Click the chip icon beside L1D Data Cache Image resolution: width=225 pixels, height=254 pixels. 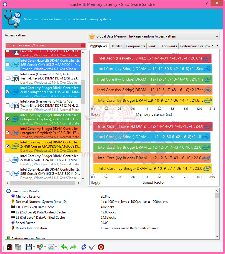click(x=13, y=207)
